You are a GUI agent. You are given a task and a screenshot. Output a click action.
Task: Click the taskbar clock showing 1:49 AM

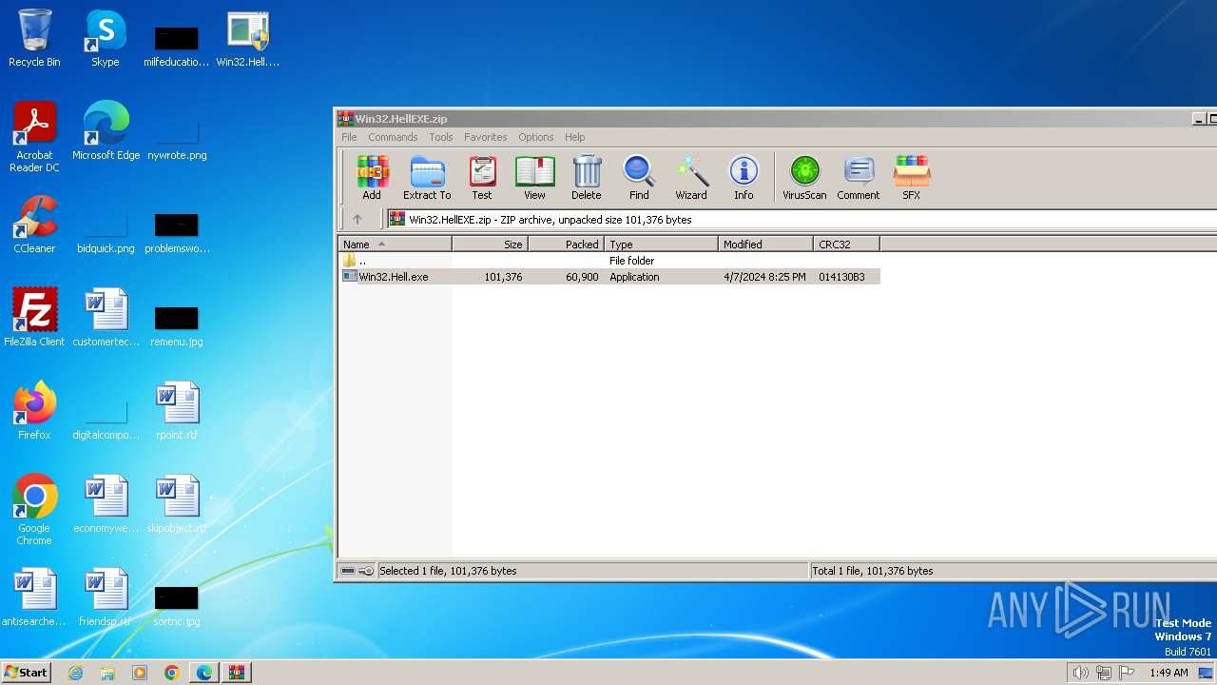pyautogui.click(x=1169, y=673)
